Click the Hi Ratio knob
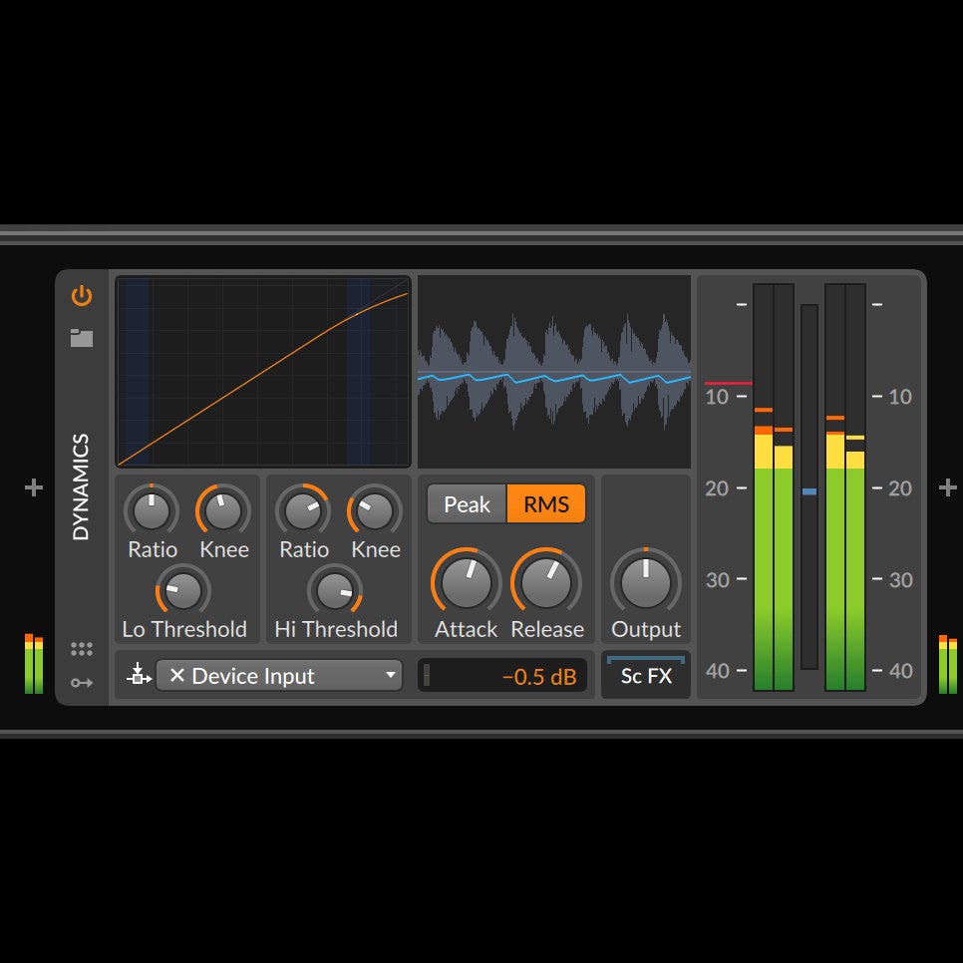Image resolution: width=963 pixels, height=963 pixels. tap(303, 510)
